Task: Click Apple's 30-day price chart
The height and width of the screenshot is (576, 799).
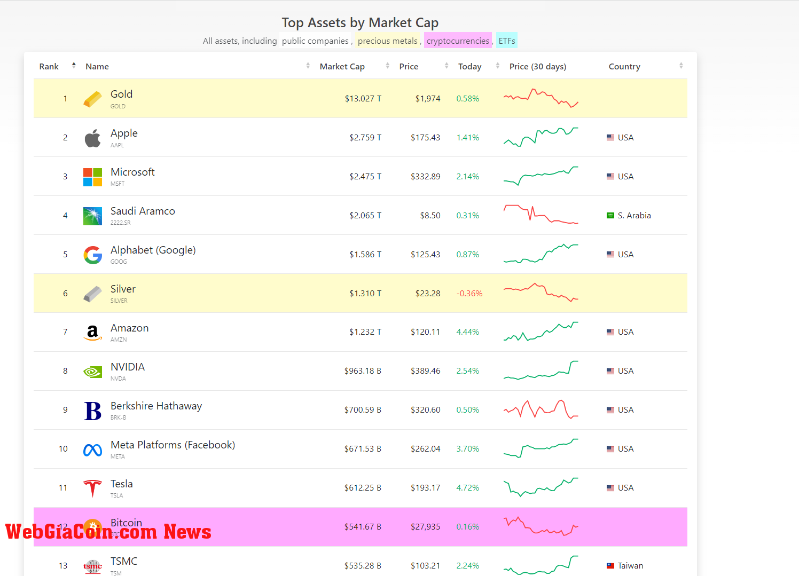Action: 541,137
